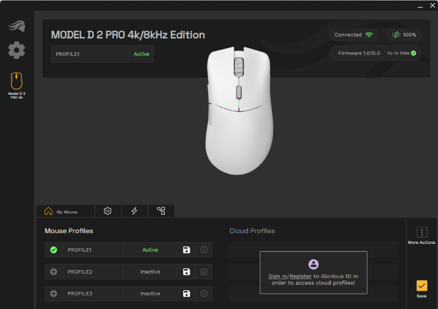Click the Connected wireless status badge
This screenshot has width=438, height=309.
coord(353,35)
